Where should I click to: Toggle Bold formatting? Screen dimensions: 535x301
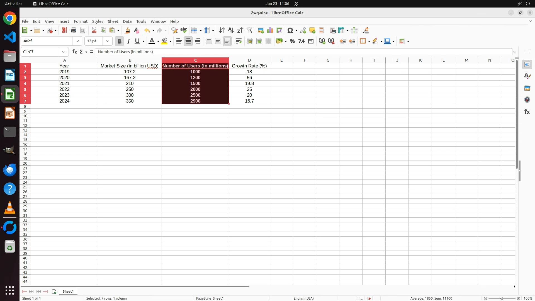pyautogui.click(x=120, y=41)
